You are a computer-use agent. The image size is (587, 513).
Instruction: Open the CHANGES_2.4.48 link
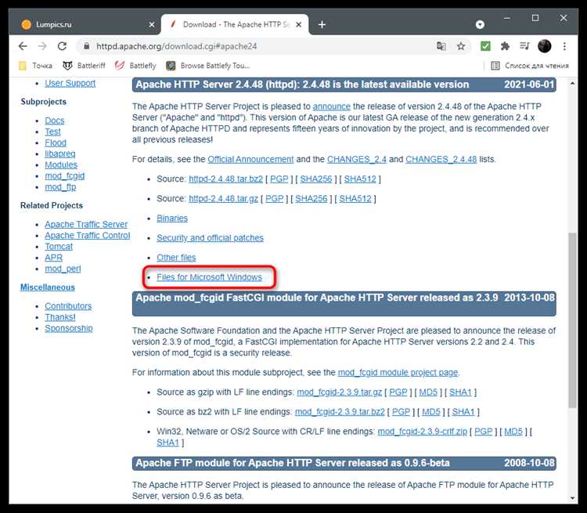(441, 159)
